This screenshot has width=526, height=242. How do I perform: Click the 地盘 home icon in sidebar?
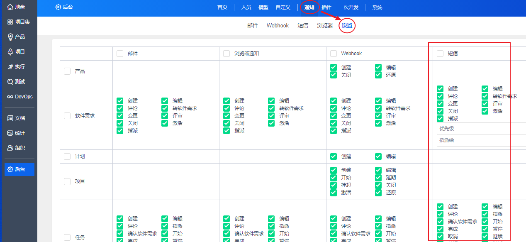(x=10, y=7)
